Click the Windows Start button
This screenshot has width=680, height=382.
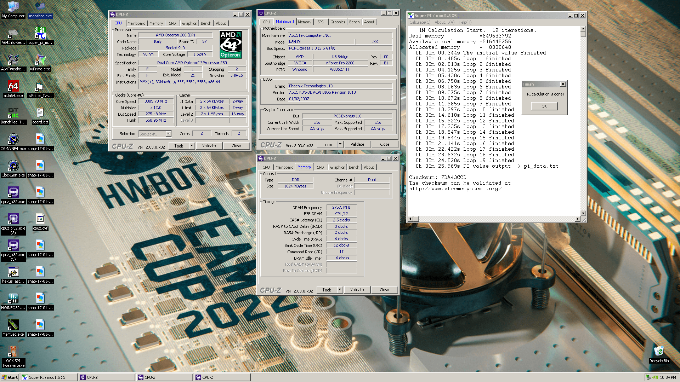(x=10, y=377)
